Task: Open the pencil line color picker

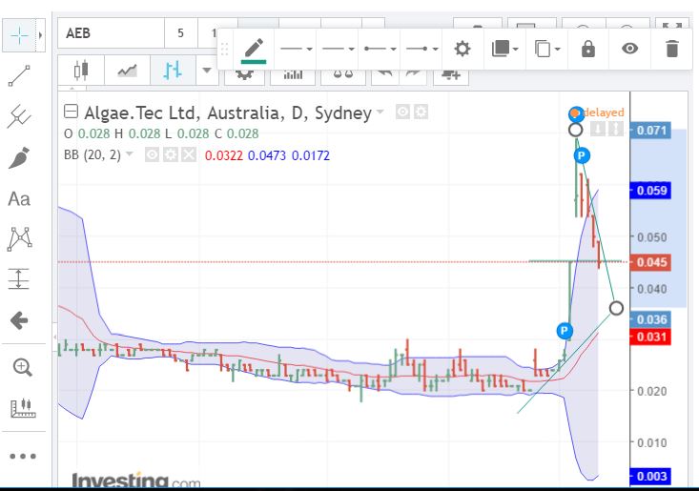Action: click(x=254, y=50)
